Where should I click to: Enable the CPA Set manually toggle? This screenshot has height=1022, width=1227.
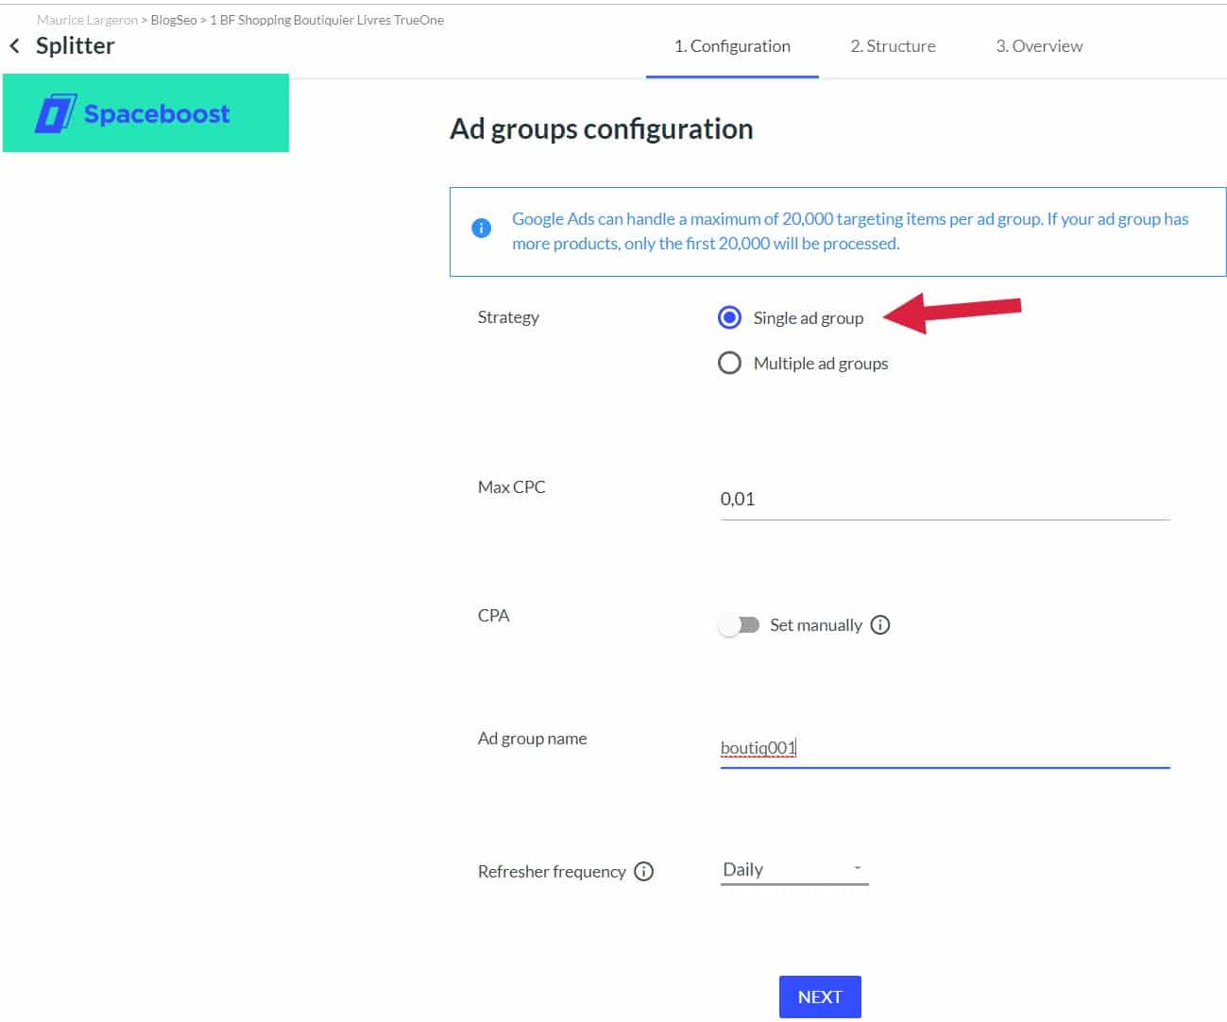(741, 624)
